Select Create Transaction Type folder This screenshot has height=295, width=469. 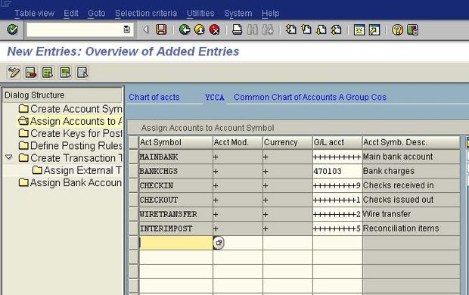[70, 158]
